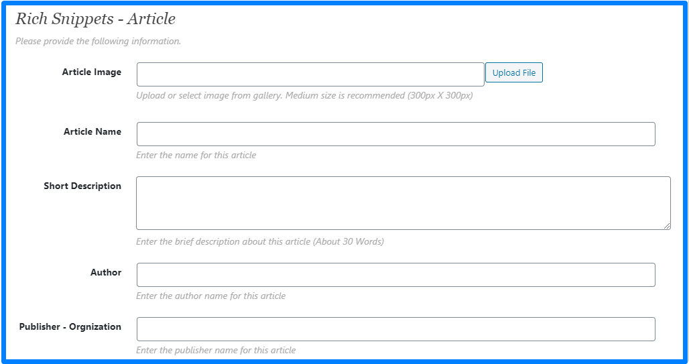
Task: Click the 'About 30 Words' description hint
Action: 260,241
